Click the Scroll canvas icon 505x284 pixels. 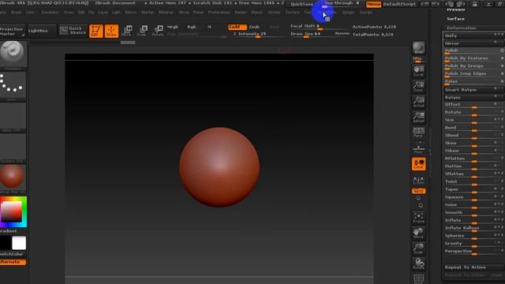pos(419,71)
